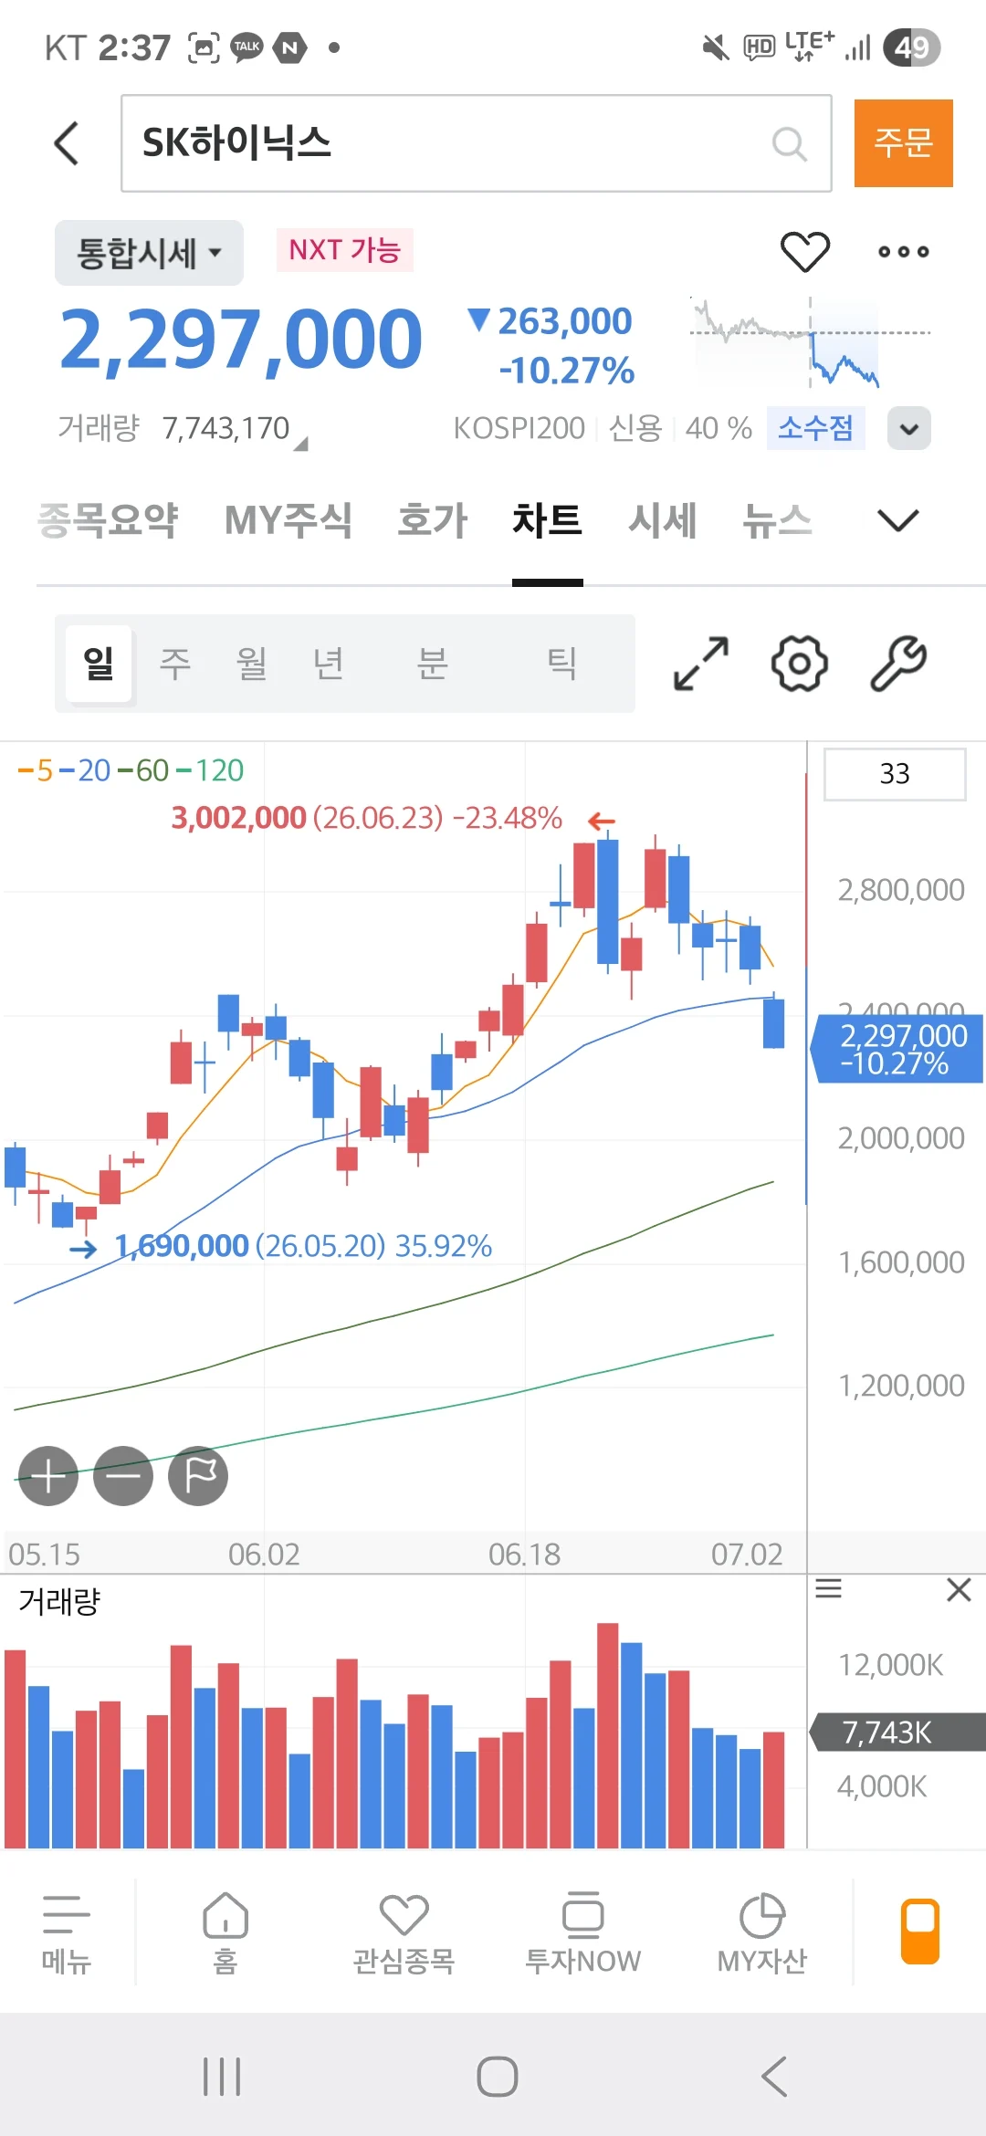This screenshot has height=2136, width=986.
Task: Tap the flag marker button on the chart
Action: tap(198, 1476)
